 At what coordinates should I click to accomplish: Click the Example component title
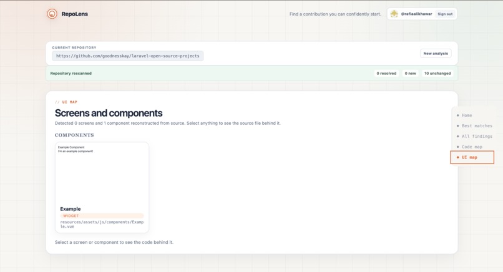pyautogui.click(x=71, y=209)
